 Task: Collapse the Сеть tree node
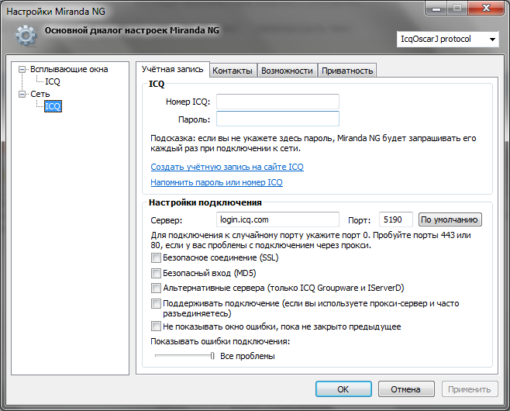[22, 94]
